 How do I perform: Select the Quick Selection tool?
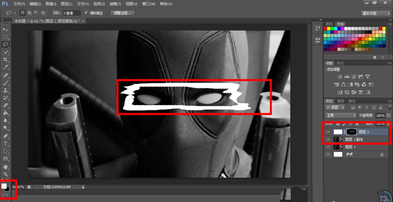[6, 52]
